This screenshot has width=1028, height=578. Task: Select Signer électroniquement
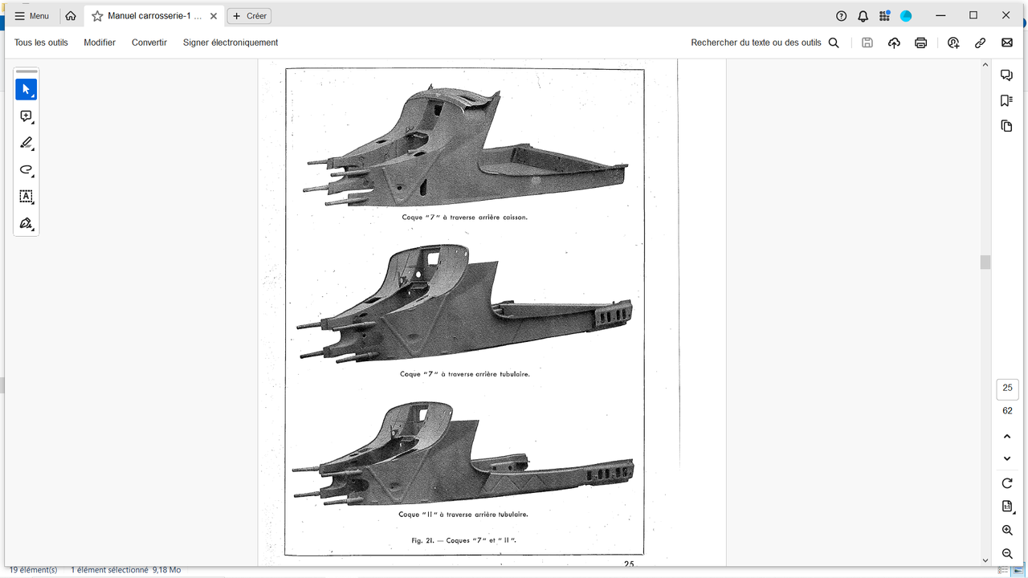click(230, 43)
